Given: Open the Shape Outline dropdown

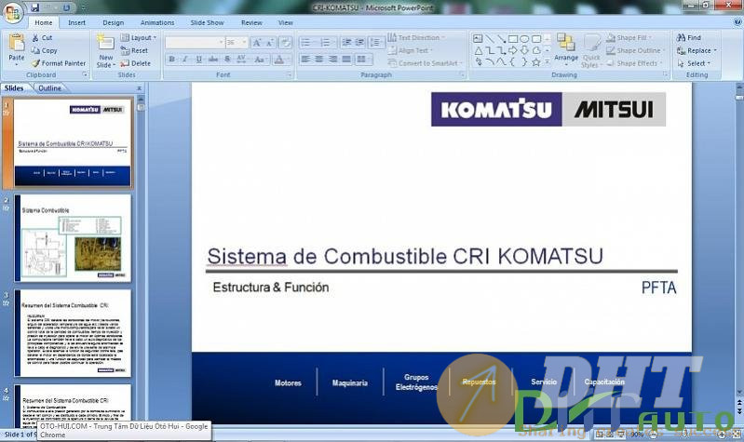Looking at the screenshot, I should pyautogui.click(x=635, y=50).
